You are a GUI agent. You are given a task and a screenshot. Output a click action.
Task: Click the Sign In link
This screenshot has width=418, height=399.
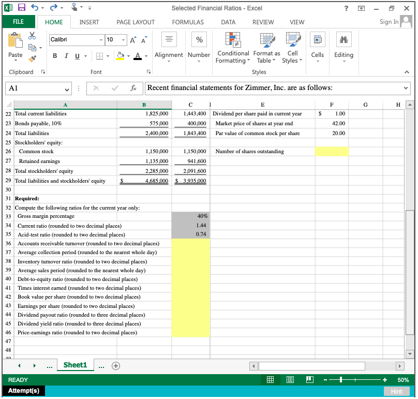(x=389, y=22)
